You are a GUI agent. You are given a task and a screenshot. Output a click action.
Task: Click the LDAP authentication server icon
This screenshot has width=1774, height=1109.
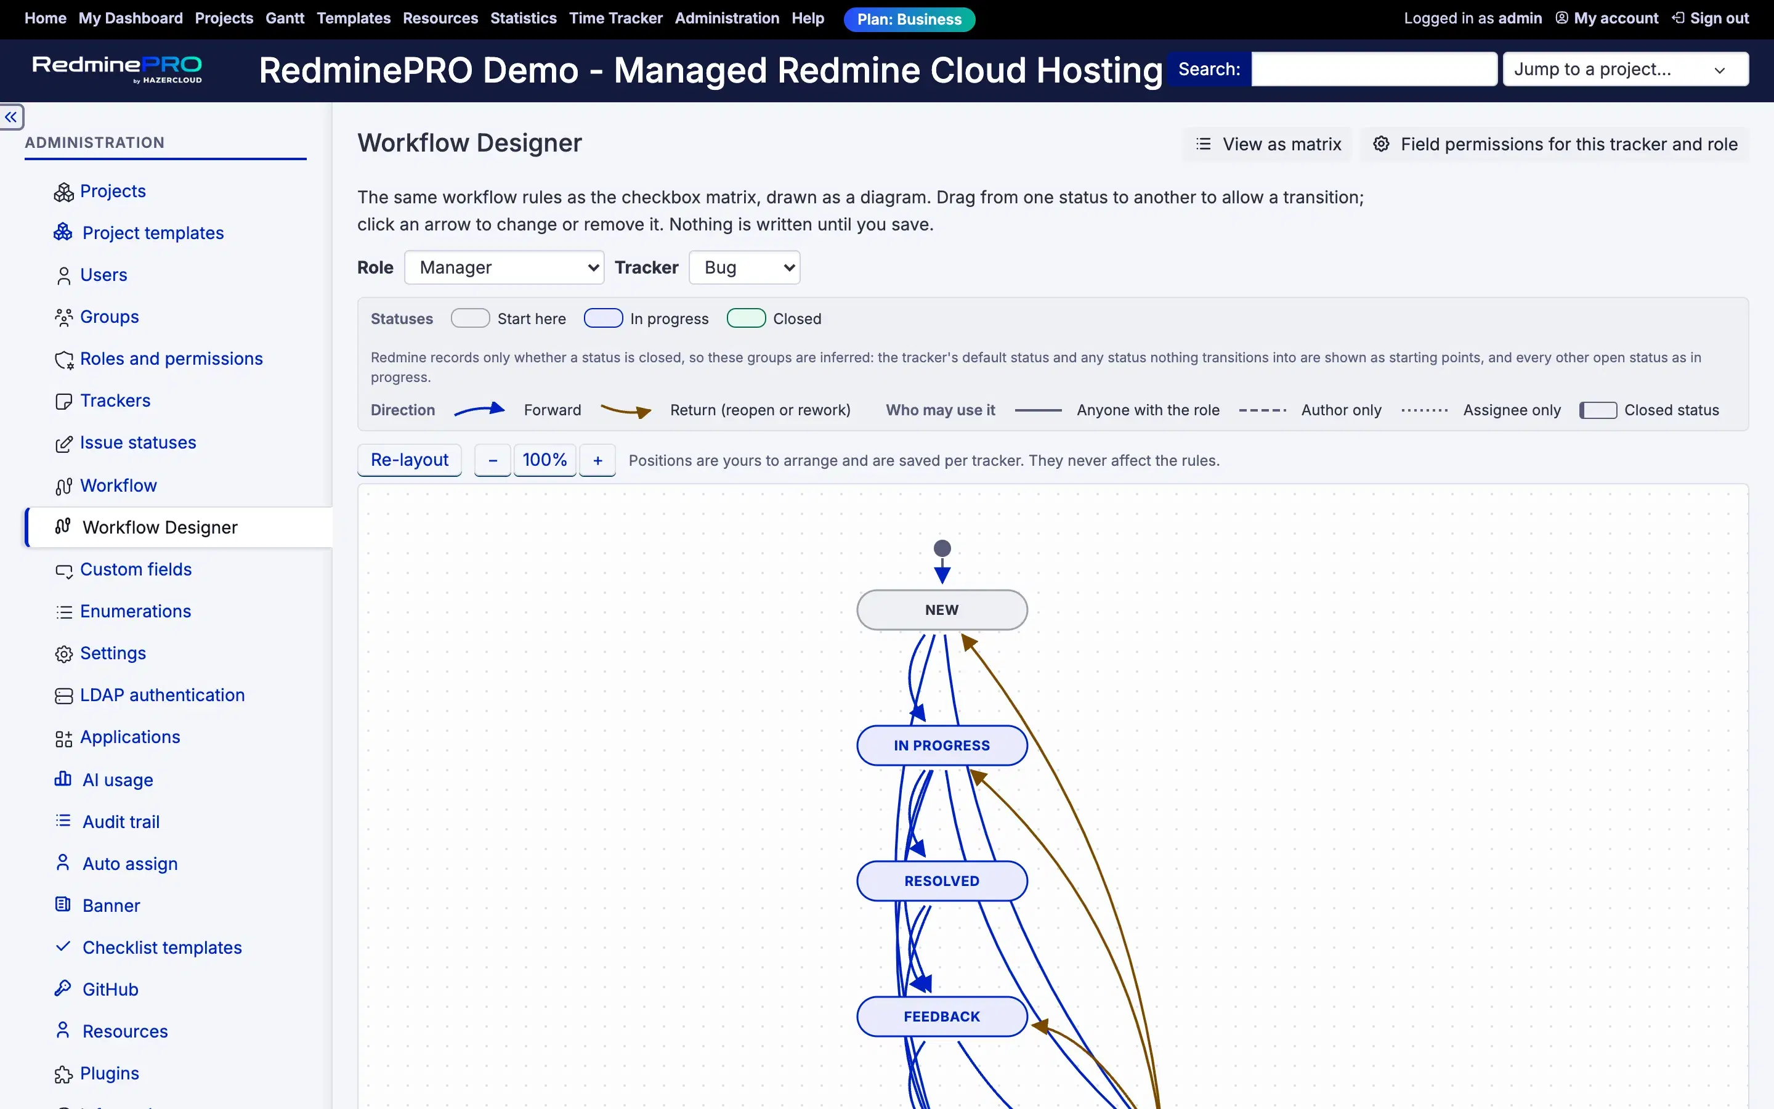pyautogui.click(x=64, y=696)
